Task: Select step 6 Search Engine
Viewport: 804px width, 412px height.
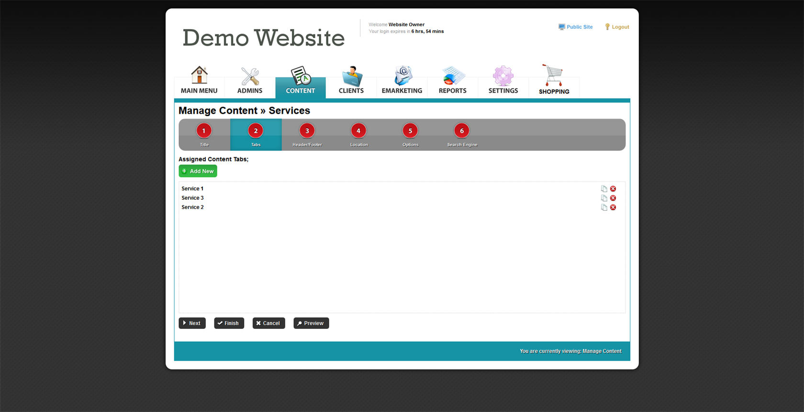Action: click(462, 134)
